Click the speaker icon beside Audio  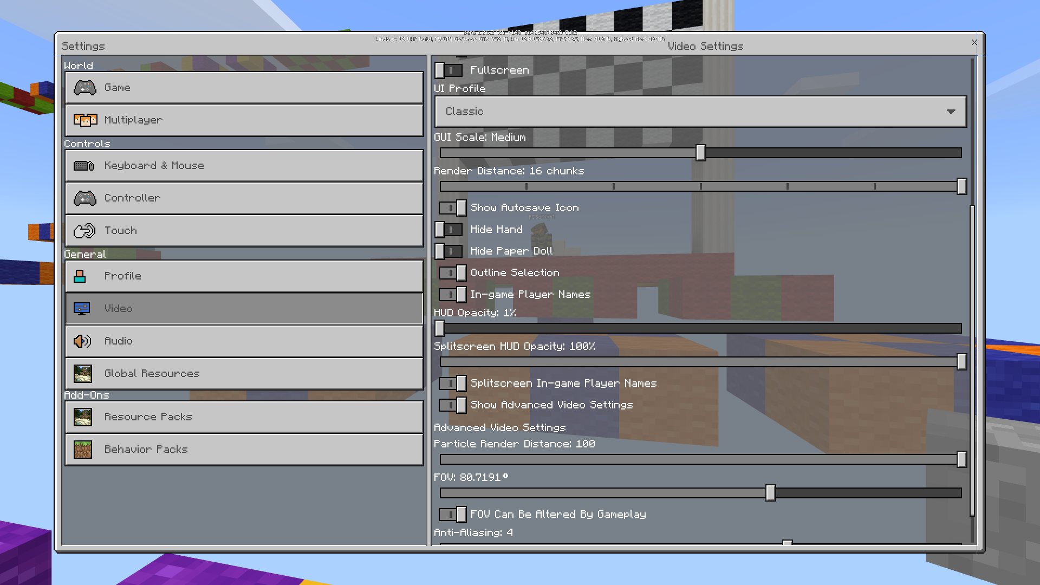82,341
